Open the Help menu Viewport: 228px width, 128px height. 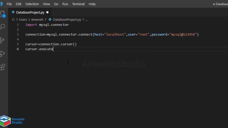coord(92,4)
